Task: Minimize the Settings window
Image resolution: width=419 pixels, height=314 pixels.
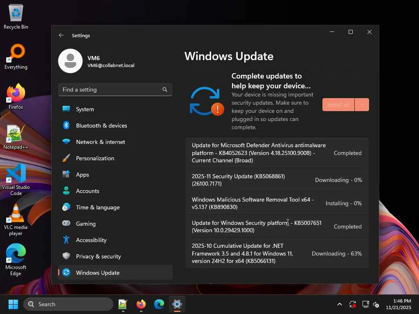Action: 332,32
